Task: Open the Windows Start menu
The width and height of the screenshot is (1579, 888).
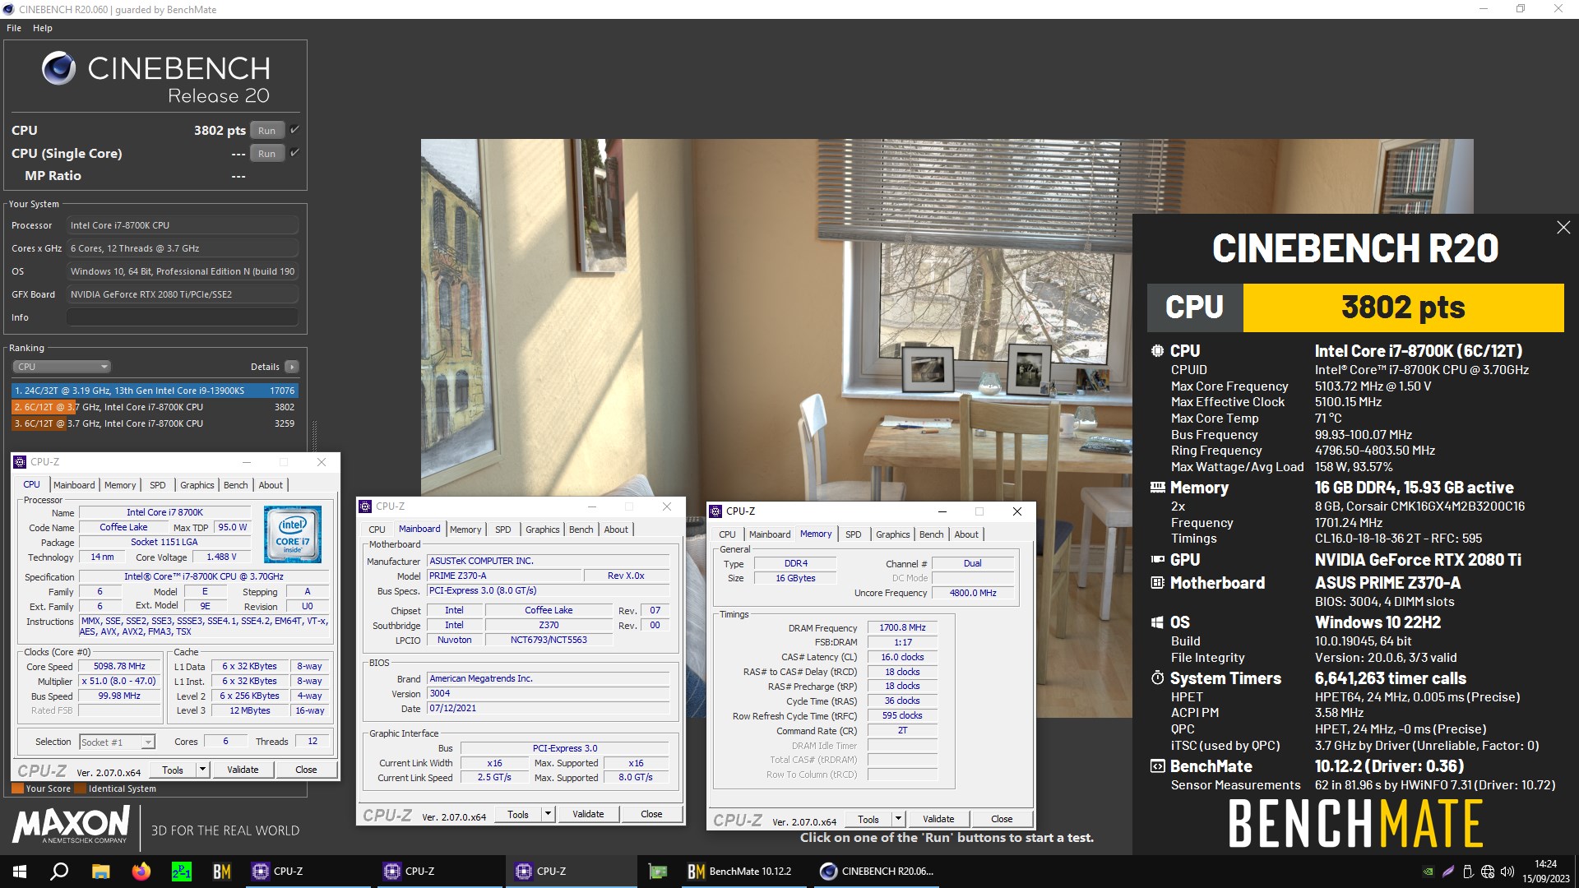Action: (20, 872)
